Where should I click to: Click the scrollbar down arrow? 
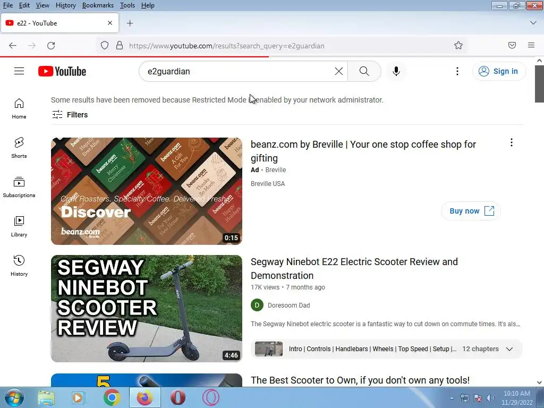click(x=539, y=382)
